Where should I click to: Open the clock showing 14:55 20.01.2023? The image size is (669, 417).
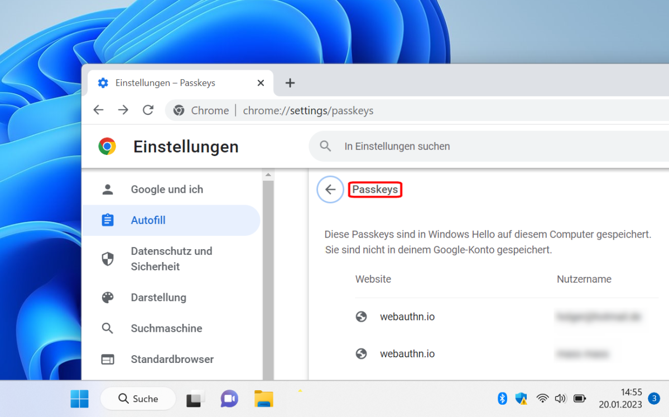pos(620,398)
